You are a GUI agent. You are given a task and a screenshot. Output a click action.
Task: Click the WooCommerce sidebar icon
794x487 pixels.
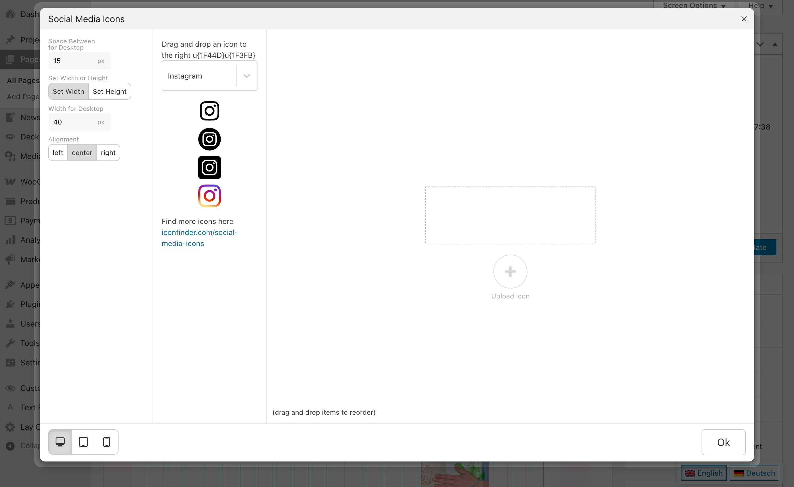(x=10, y=182)
